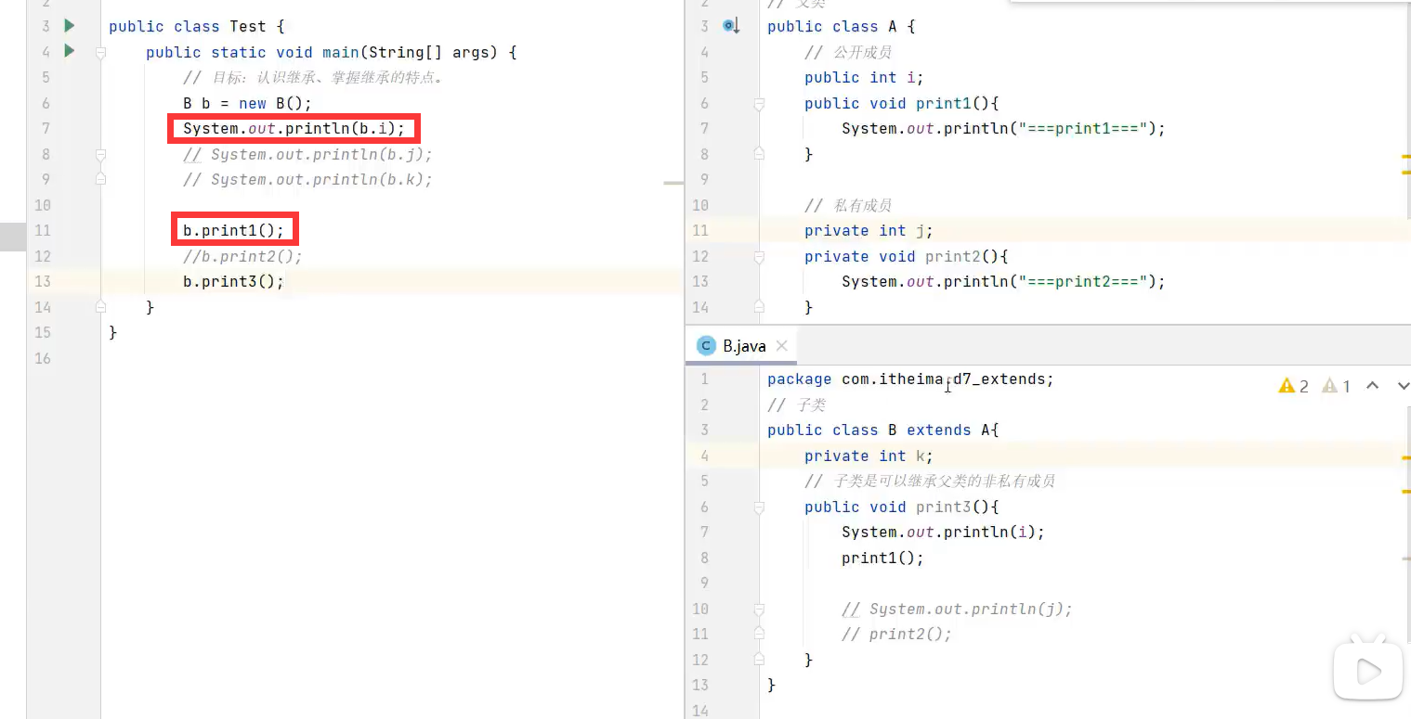
Task: Click comment '// 公开成员' in A
Action: (848, 52)
